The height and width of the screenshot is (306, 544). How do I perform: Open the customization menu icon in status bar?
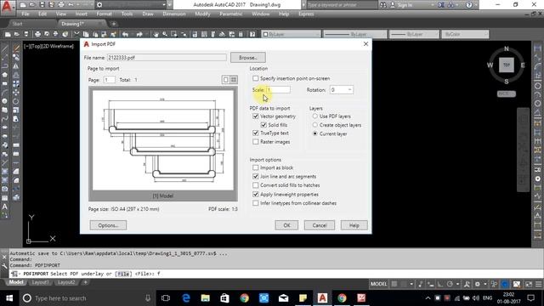538,284
